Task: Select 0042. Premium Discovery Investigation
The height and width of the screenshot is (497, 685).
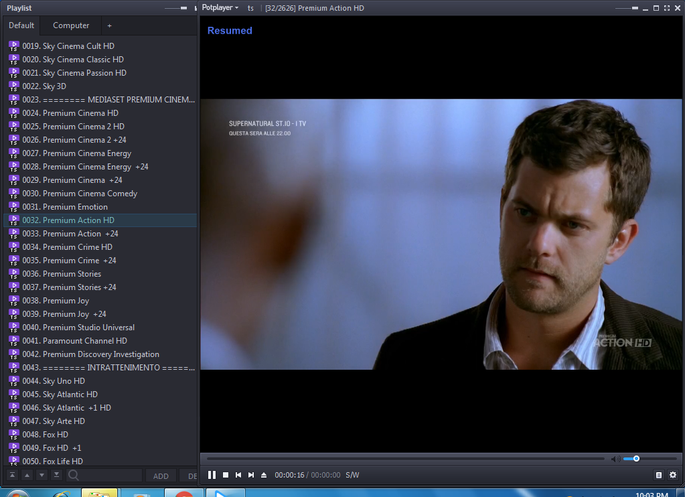Action: click(x=100, y=354)
